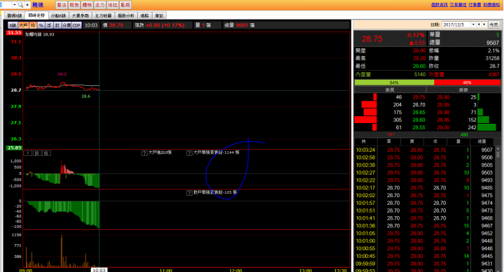The image size is (504, 272).
Task: Click the 到價通知 link
Action: (491, 5)
